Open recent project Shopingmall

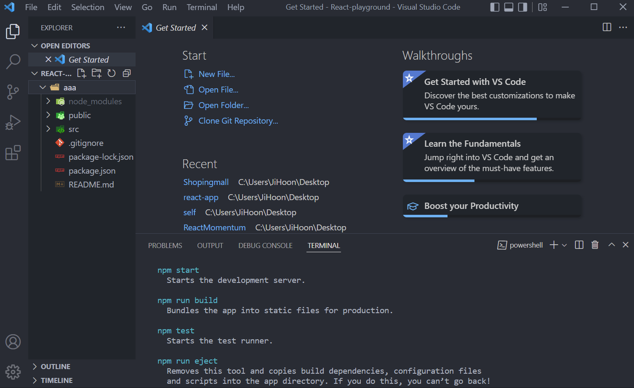(x=206, y=182)
